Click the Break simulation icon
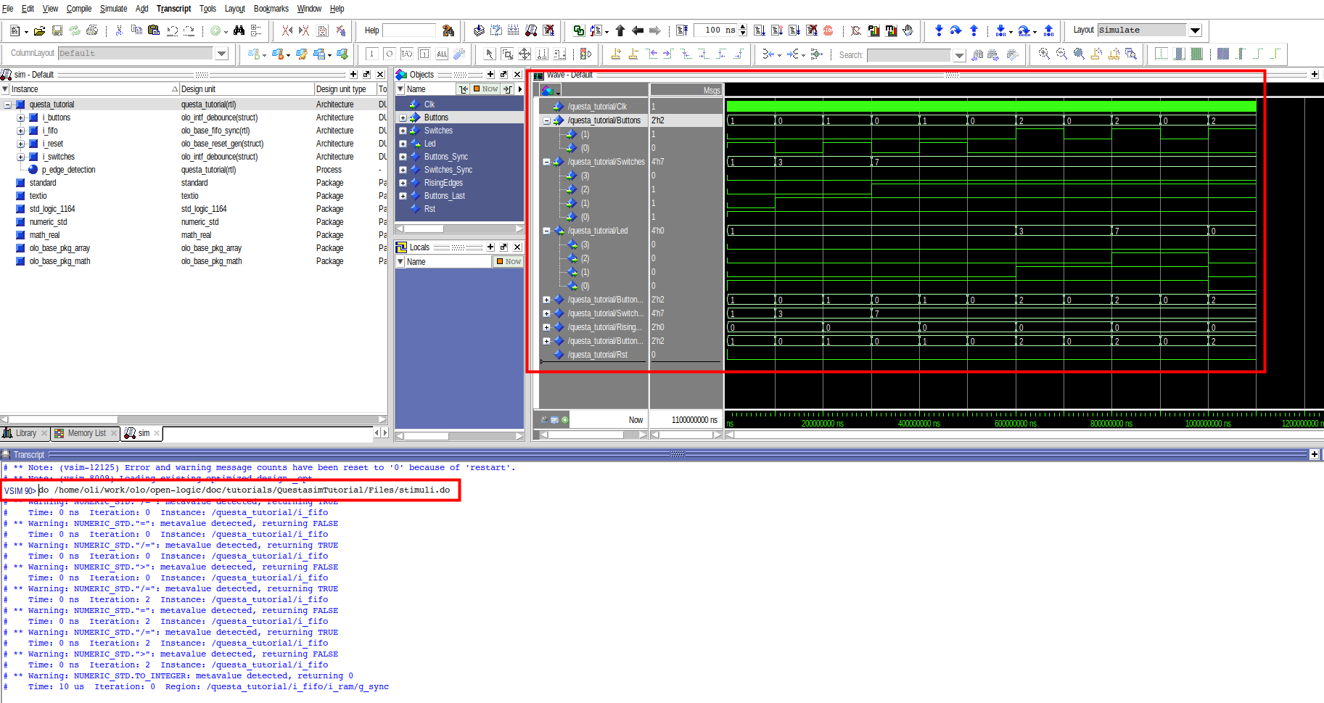This screenshot has height=703, width=1324. (812, 30)
